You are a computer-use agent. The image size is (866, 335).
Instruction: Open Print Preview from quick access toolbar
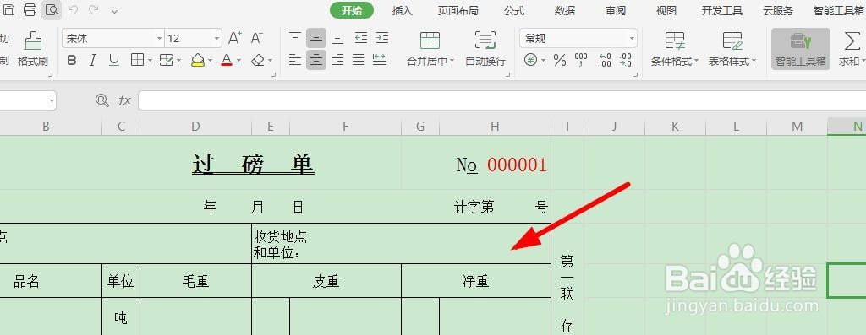point(52,9)
